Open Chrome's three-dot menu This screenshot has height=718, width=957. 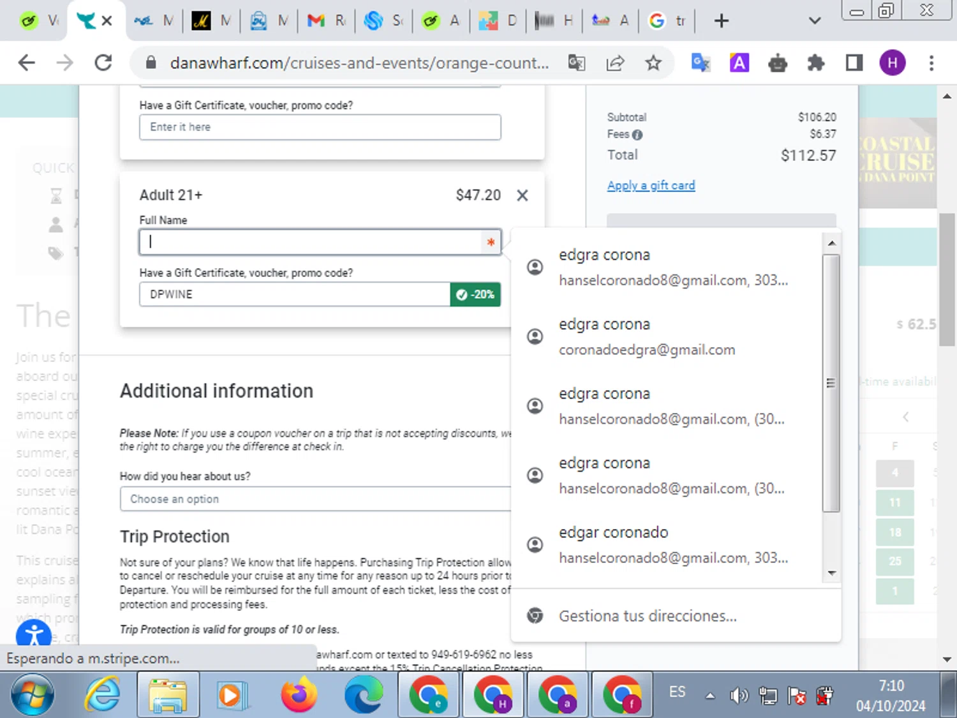coord(931,63)
